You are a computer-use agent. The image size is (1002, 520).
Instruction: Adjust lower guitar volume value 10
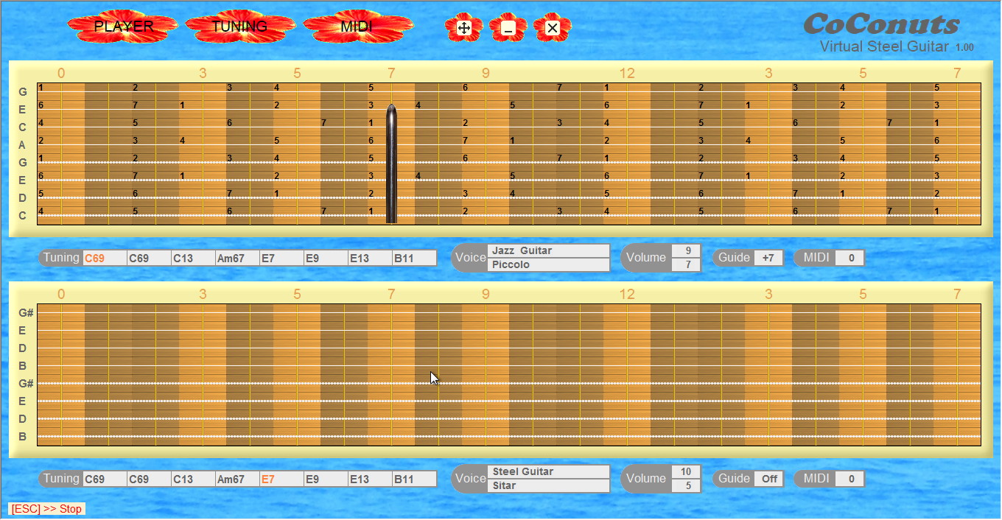point(687,471)
